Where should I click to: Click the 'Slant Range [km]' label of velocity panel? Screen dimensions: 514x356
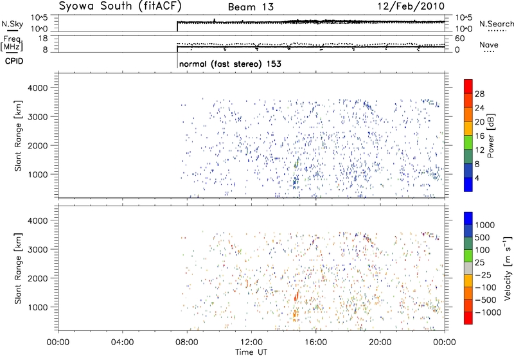point(18,269)
